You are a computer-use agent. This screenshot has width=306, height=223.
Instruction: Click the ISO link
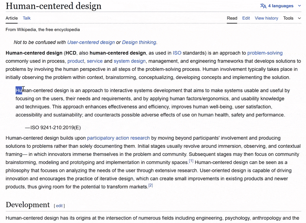pos(177,52)
